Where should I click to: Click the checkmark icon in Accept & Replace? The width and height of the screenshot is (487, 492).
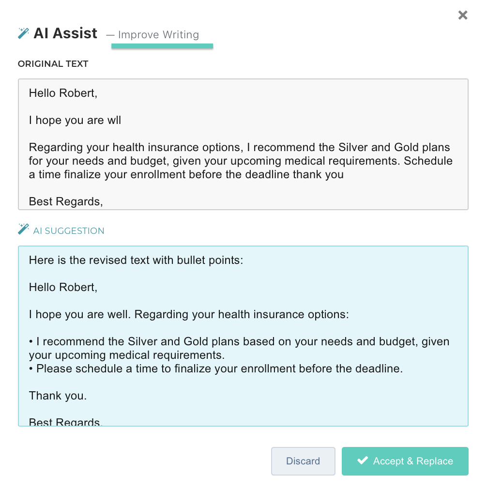pyautogui.click(x=362, y=461)
